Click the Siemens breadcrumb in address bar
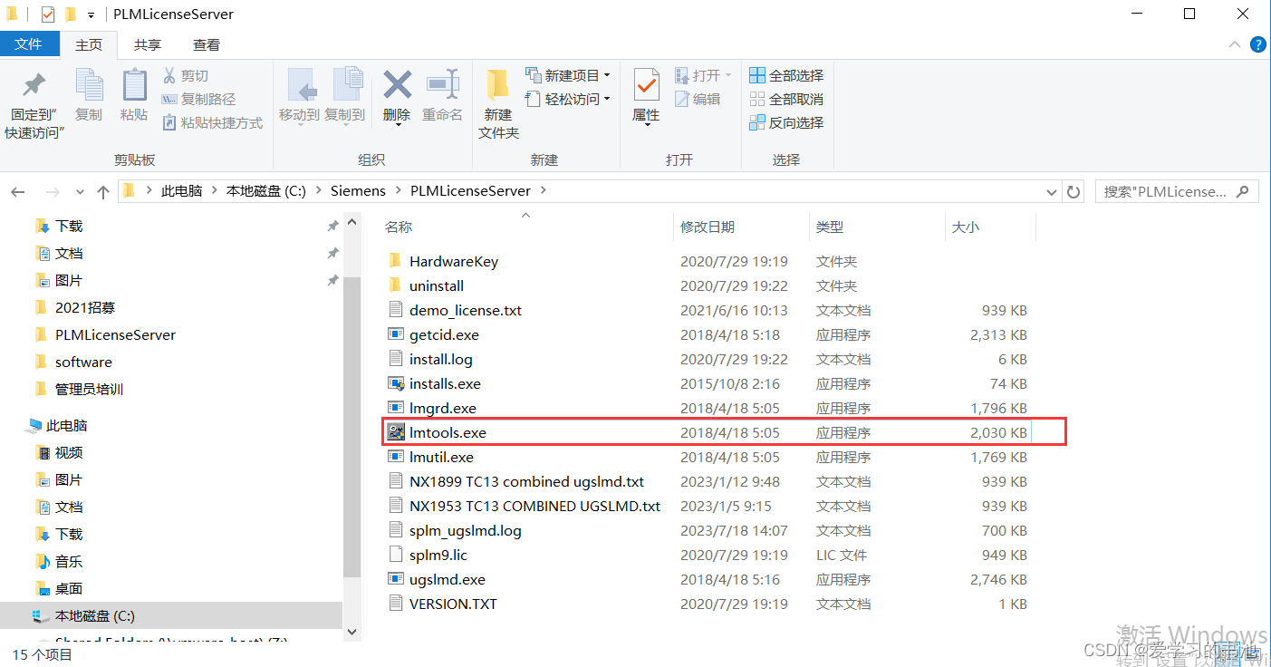1271x667 pixels. pos(358,191)
